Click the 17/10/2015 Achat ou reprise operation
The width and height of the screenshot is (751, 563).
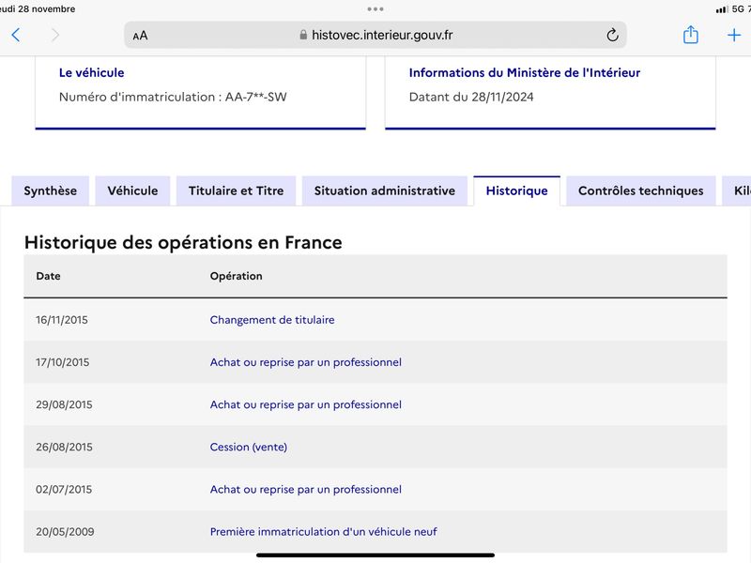click(306, 362)
